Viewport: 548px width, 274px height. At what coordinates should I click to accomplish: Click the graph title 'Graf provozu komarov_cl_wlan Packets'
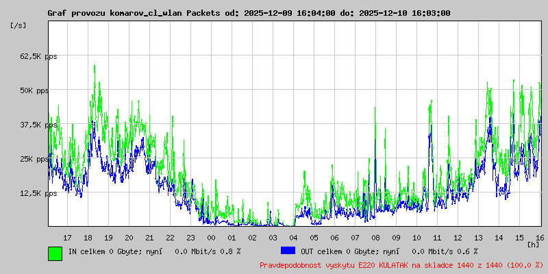pyautogui.click(x=134, y=13)
